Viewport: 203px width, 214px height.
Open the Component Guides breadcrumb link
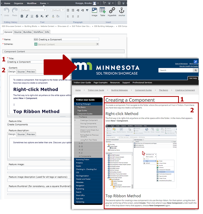coord(143,90)
